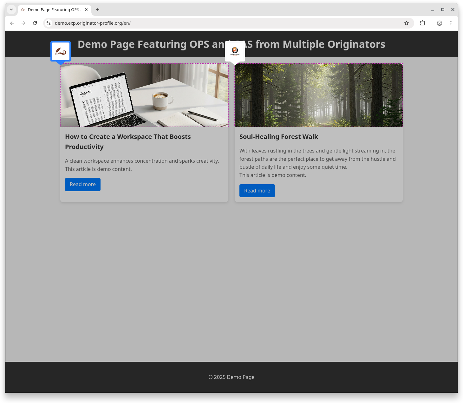The height and width of the screenshot is (403, 463).
Task: Maximize the browser window
Action: click(443, 10)
